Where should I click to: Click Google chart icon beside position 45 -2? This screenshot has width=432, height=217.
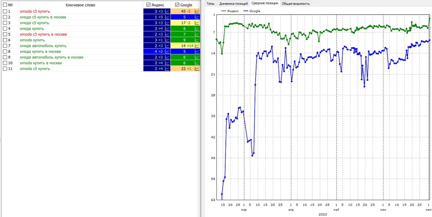click(197, 11)
